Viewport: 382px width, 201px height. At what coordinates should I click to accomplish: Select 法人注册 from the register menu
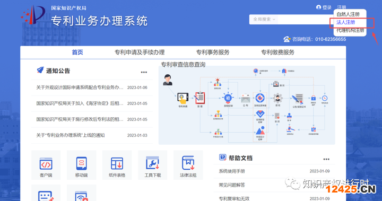[345, 22]
